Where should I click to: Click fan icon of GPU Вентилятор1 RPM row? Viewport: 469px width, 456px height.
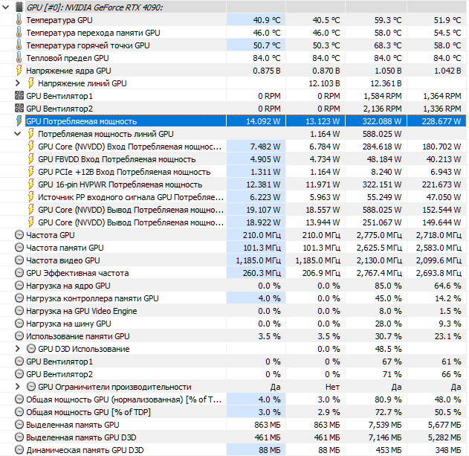point(19,96)
